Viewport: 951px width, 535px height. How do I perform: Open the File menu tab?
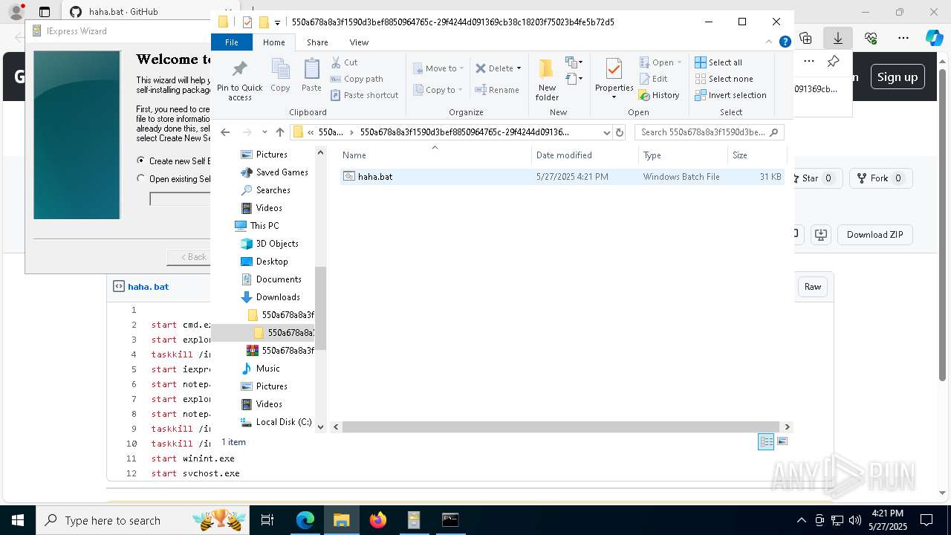coord(232,42)
